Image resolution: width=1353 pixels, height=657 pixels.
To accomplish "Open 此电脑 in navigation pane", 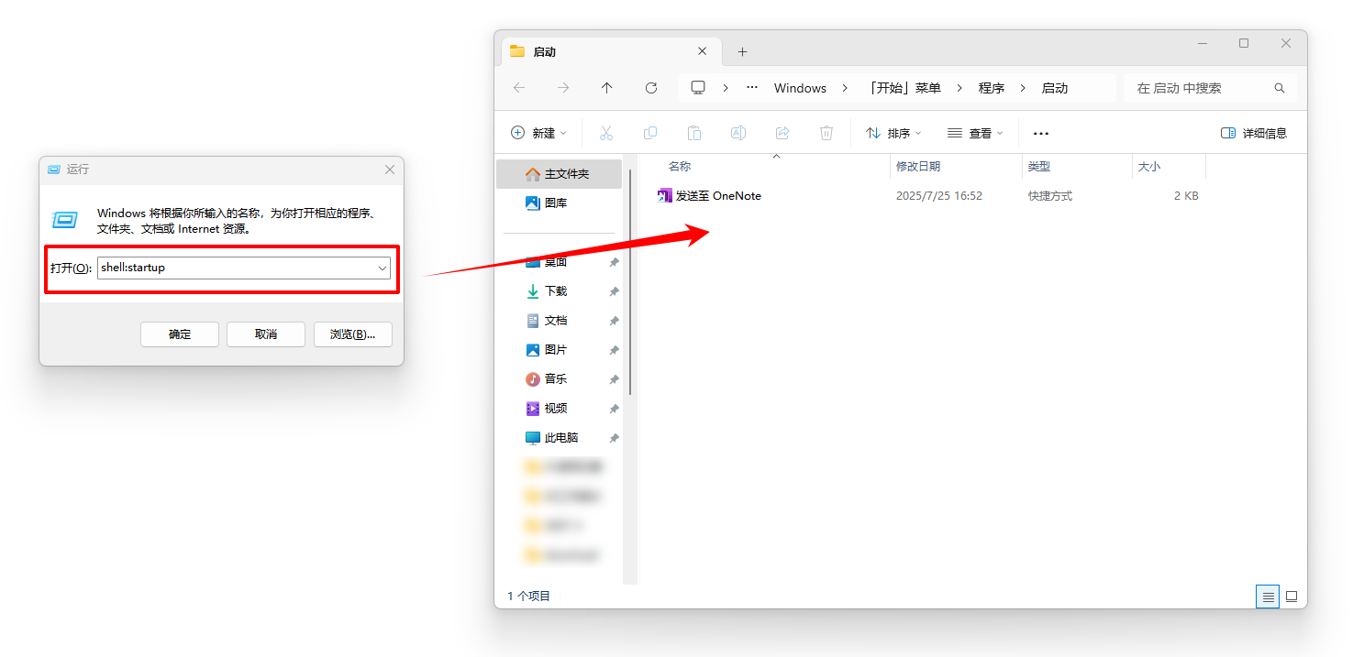I will [560, 438].
